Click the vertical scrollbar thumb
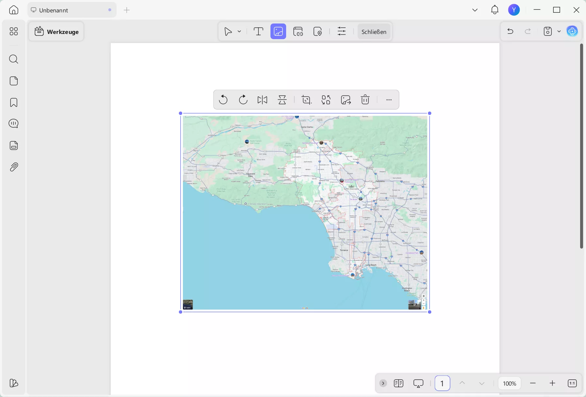This screenshot has width=586, height=397. click(x=581, y=146)
